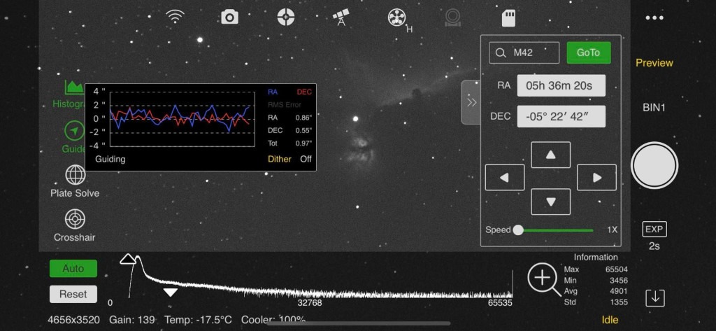Toggle Auto histogram stretch

tap(73, 269)
